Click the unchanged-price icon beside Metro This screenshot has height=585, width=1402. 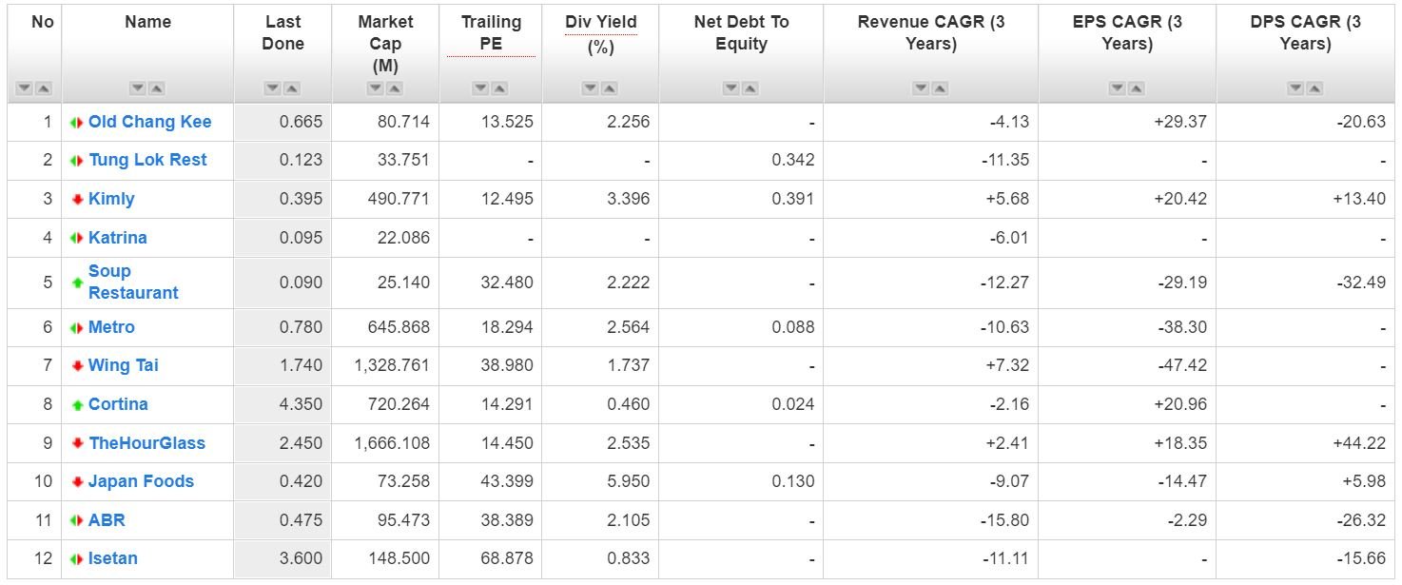tap(77, 328)
